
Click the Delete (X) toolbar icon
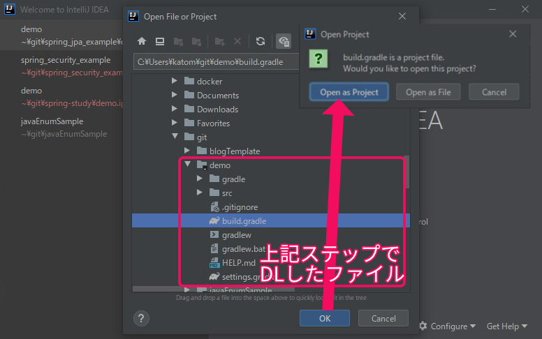237,42
